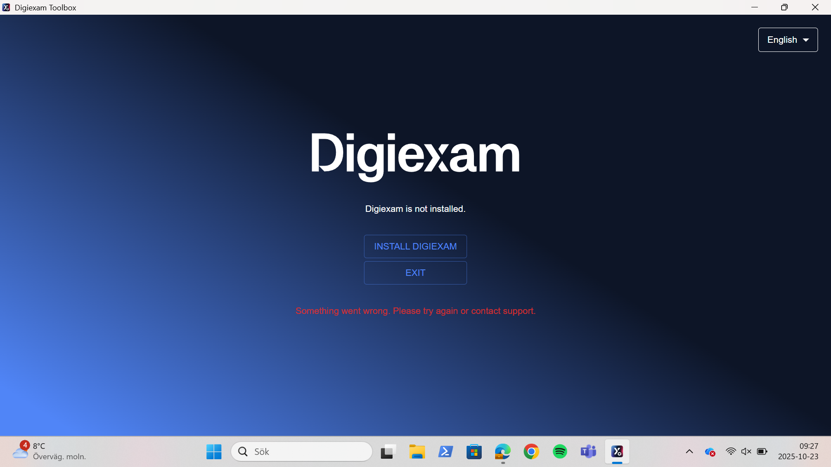The height and width of the screenshot is (467, 831).
Task: Open the English language dropdown
Action: tap(787, 39)
